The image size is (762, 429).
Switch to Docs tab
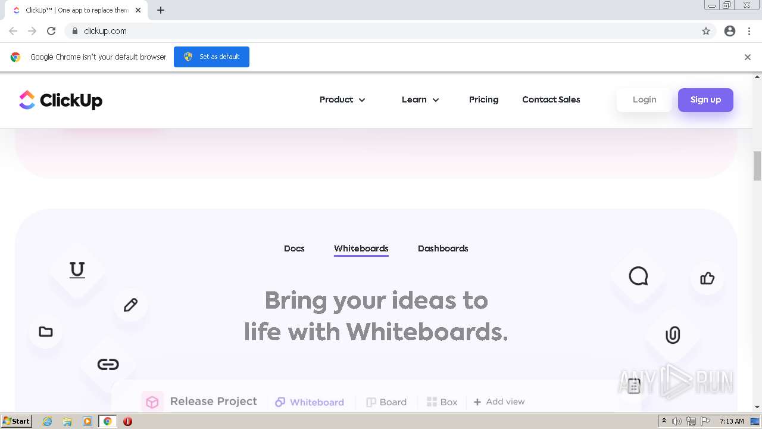coord(294,248)
